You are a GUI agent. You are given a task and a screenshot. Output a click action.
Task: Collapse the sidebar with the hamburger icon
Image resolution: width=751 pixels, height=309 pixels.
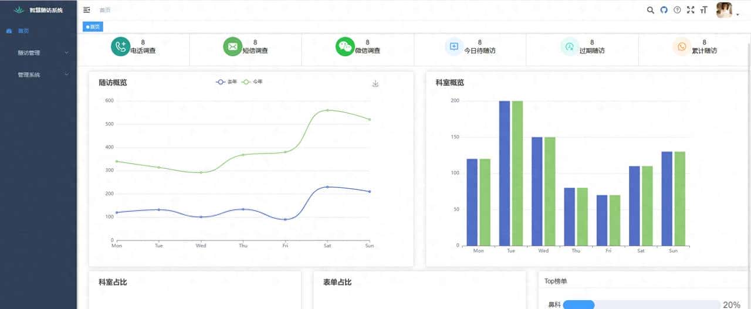point(87,10)
